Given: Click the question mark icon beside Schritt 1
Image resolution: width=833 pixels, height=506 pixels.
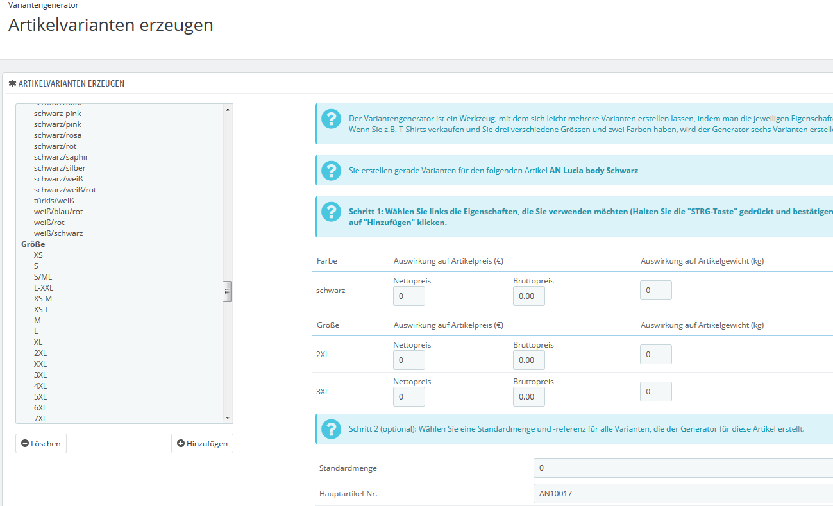Looking at the screenshot, I should point(331,212).
